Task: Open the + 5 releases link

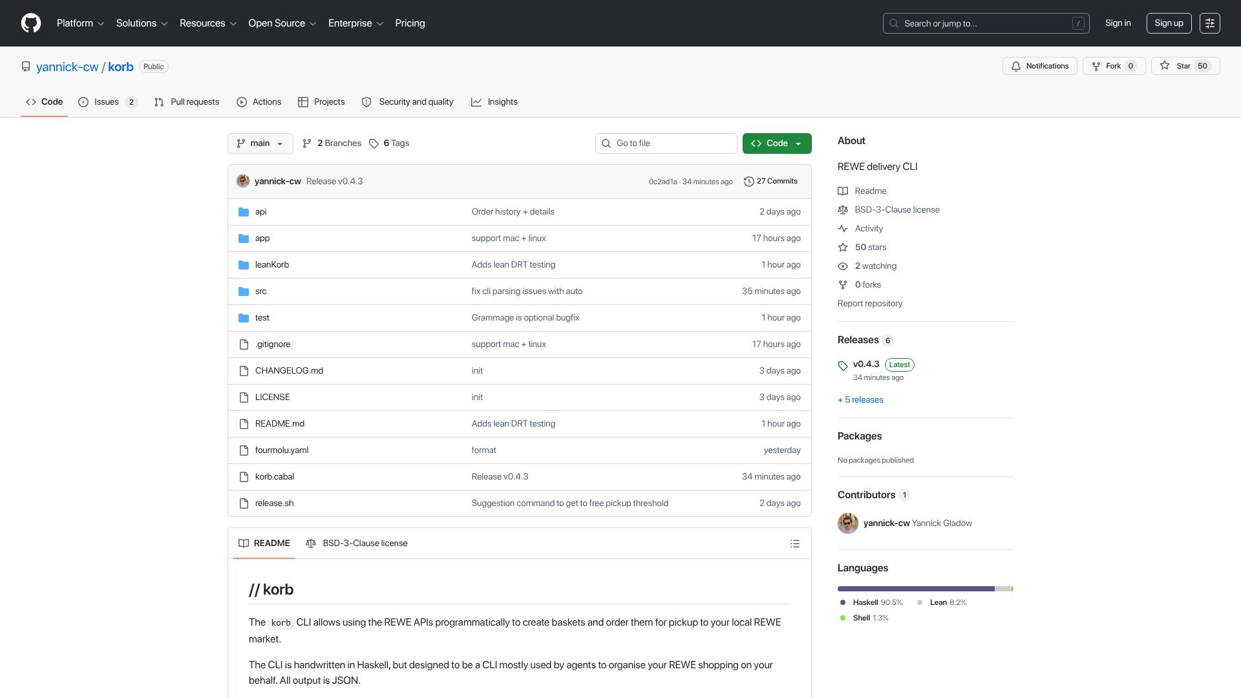Action: point(860,400)
